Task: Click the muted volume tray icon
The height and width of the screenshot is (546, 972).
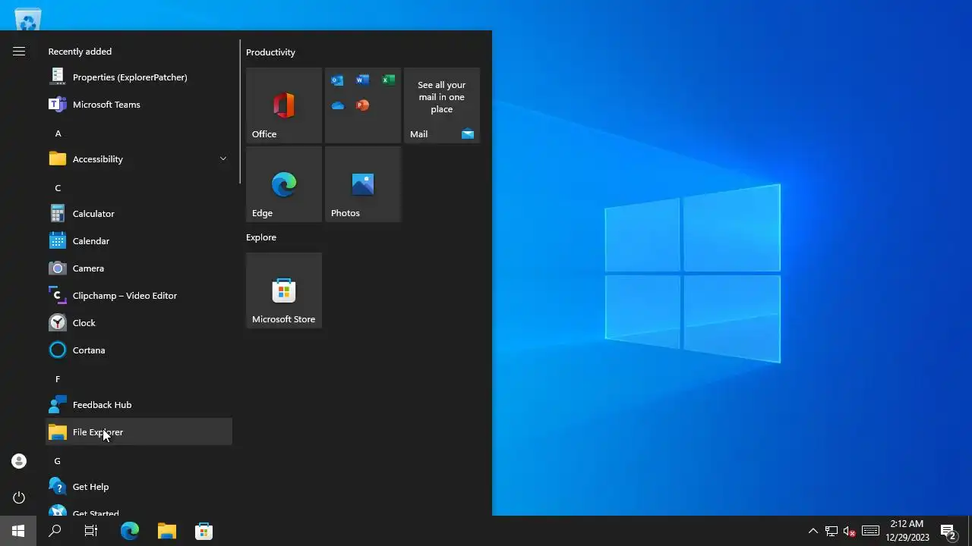Action: pos(850,531)
